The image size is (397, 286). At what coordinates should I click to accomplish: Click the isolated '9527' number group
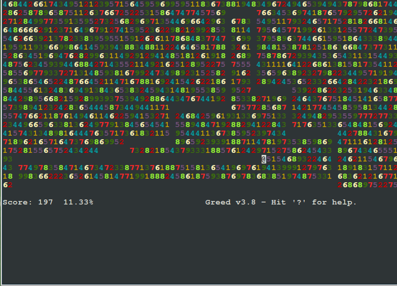pyautogui.click(x=241, y=90)
